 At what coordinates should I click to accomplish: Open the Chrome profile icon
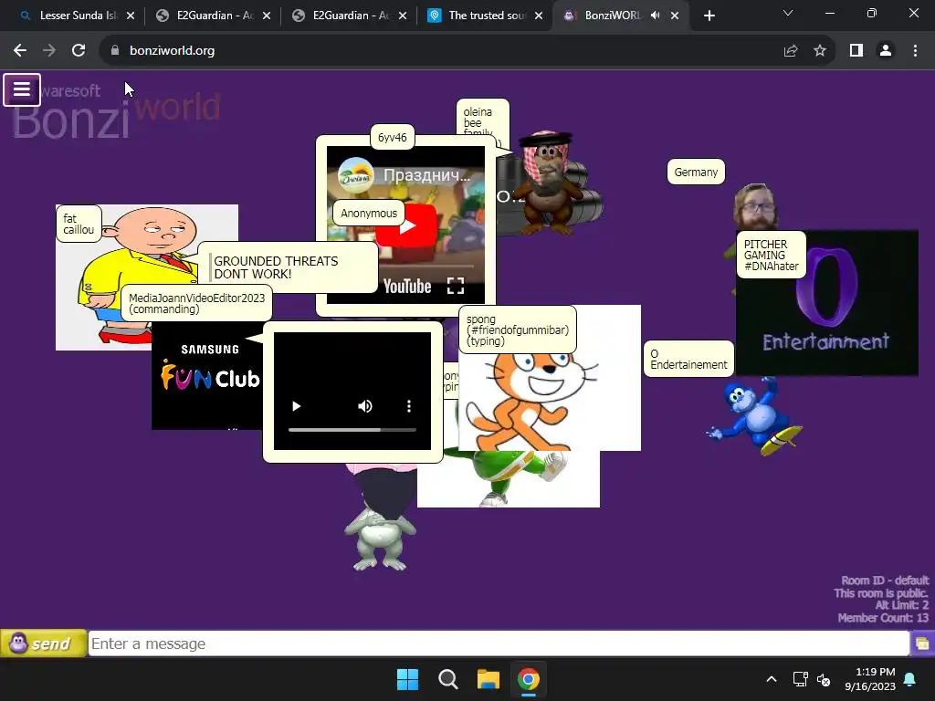tap(886, 51)
